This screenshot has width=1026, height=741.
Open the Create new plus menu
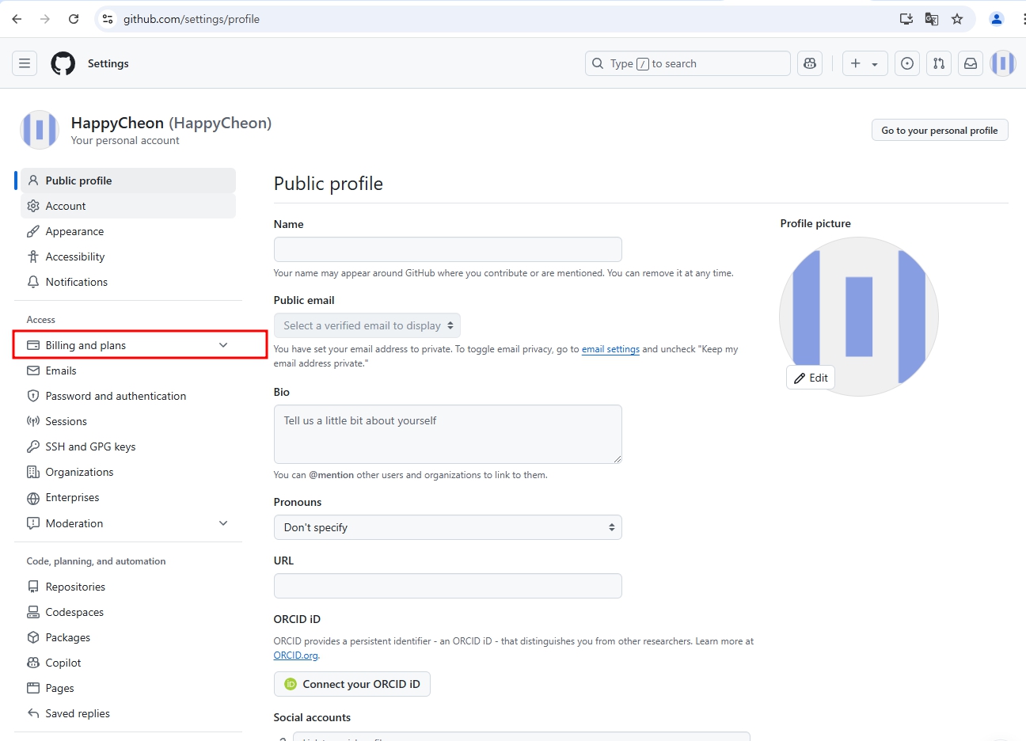(864, 63)
